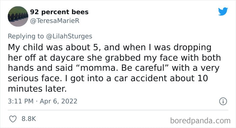
Task: Like the tweet with the heart icon
Action: pos(13,119)
